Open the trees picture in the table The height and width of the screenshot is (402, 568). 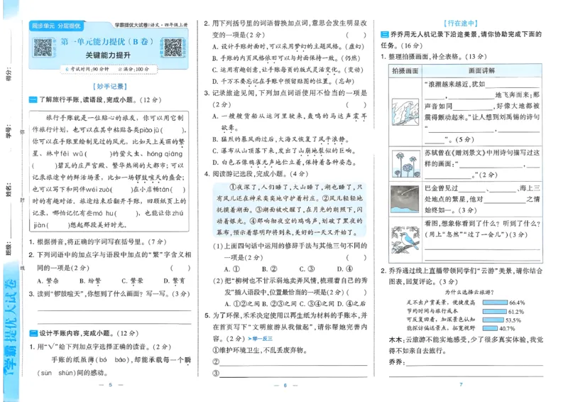[405, 164]
